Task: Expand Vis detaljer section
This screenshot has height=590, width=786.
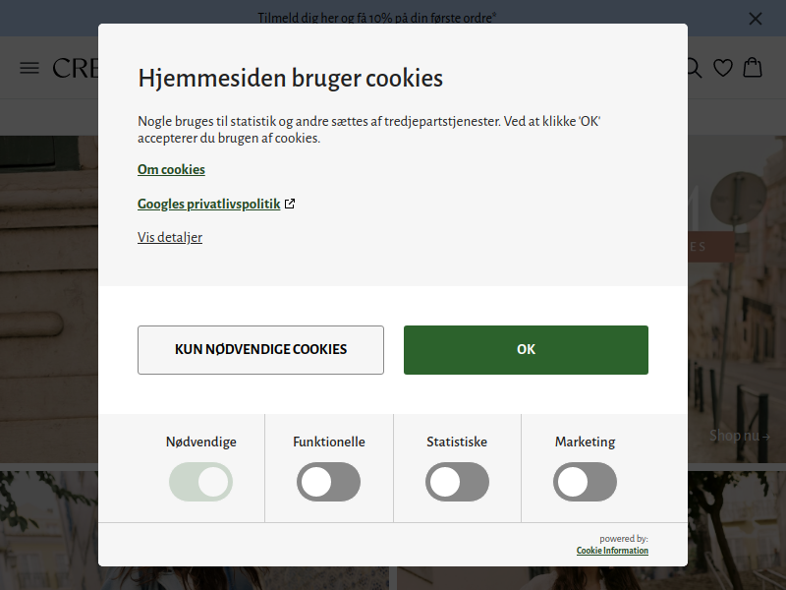Action: pos(170,237)
